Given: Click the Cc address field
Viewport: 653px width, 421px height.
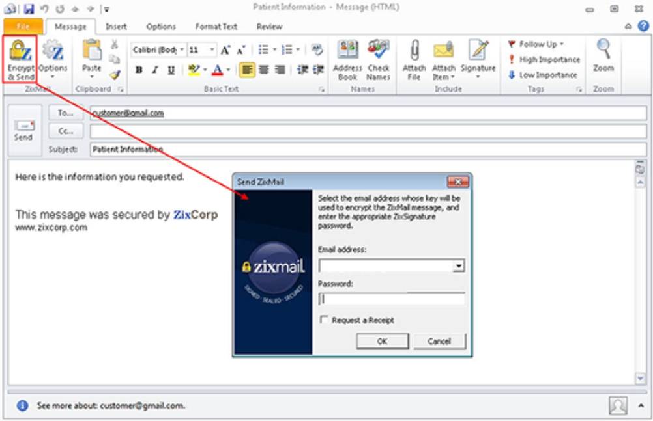Looking at the screenshot, I should pos(368,131).
